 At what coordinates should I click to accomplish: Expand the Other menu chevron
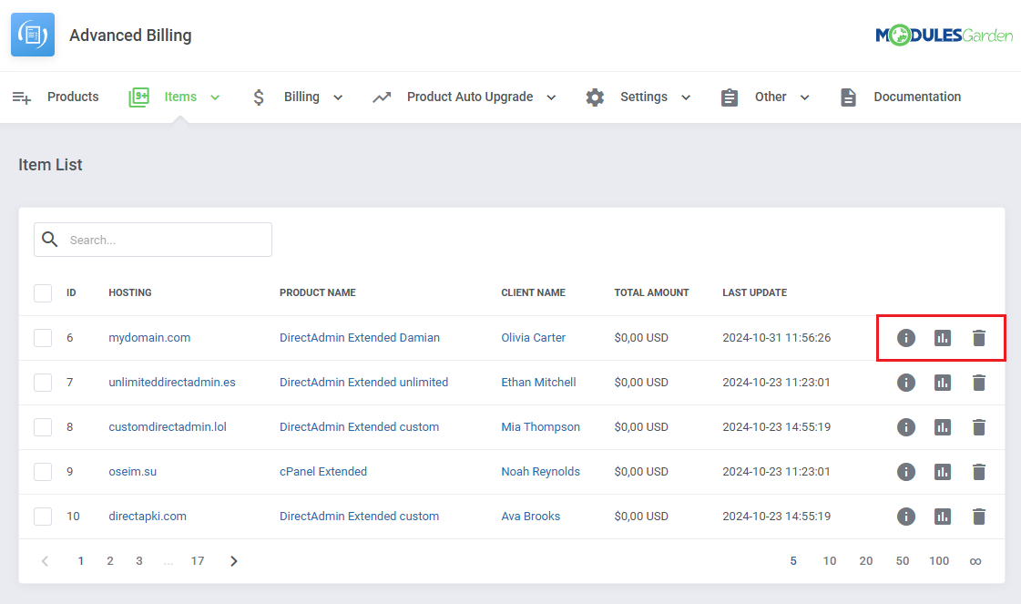[x=805, y=97]
